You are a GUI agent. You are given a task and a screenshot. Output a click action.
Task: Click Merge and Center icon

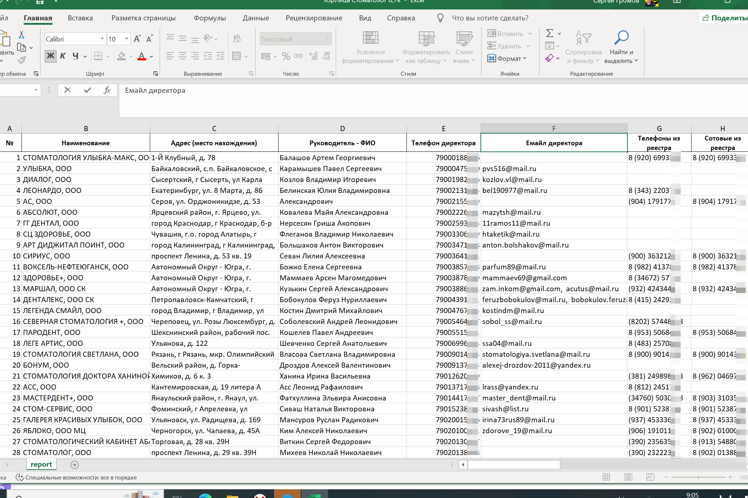click(237, 56)
